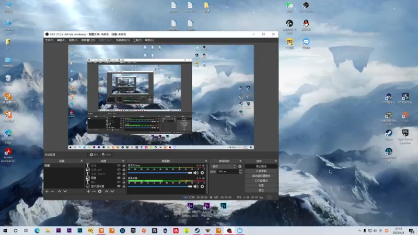Click the 停止推流 button
The image size is (418, 235).
[x=261, y=166]
